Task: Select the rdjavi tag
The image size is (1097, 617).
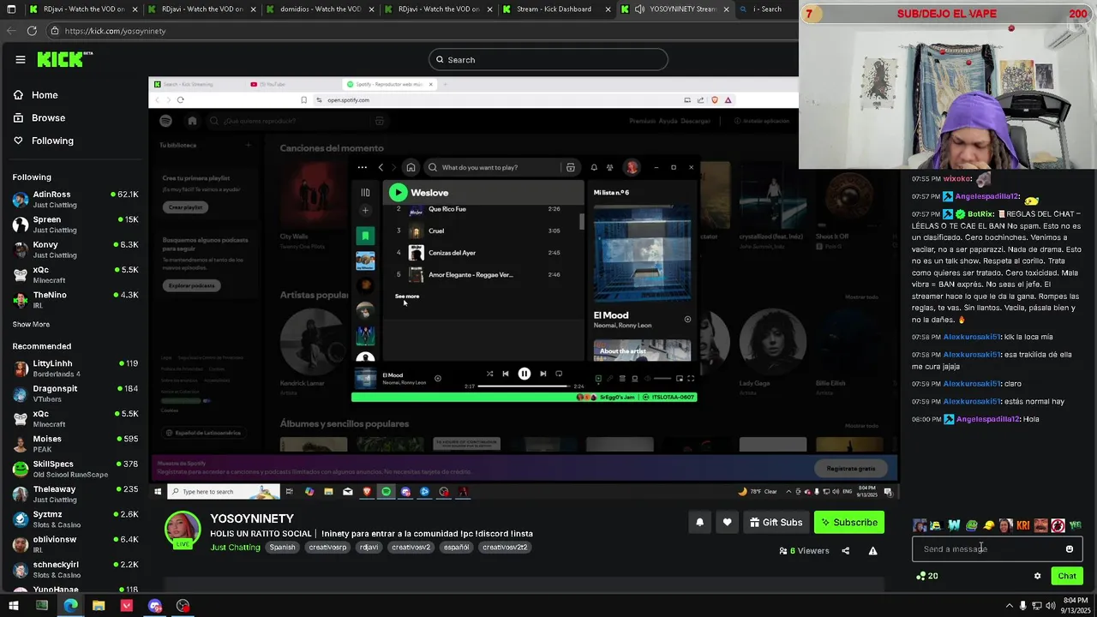Action: [x=369, y=547]
